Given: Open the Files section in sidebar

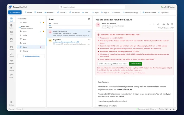Looking at the screenshot, I should 11,40.
